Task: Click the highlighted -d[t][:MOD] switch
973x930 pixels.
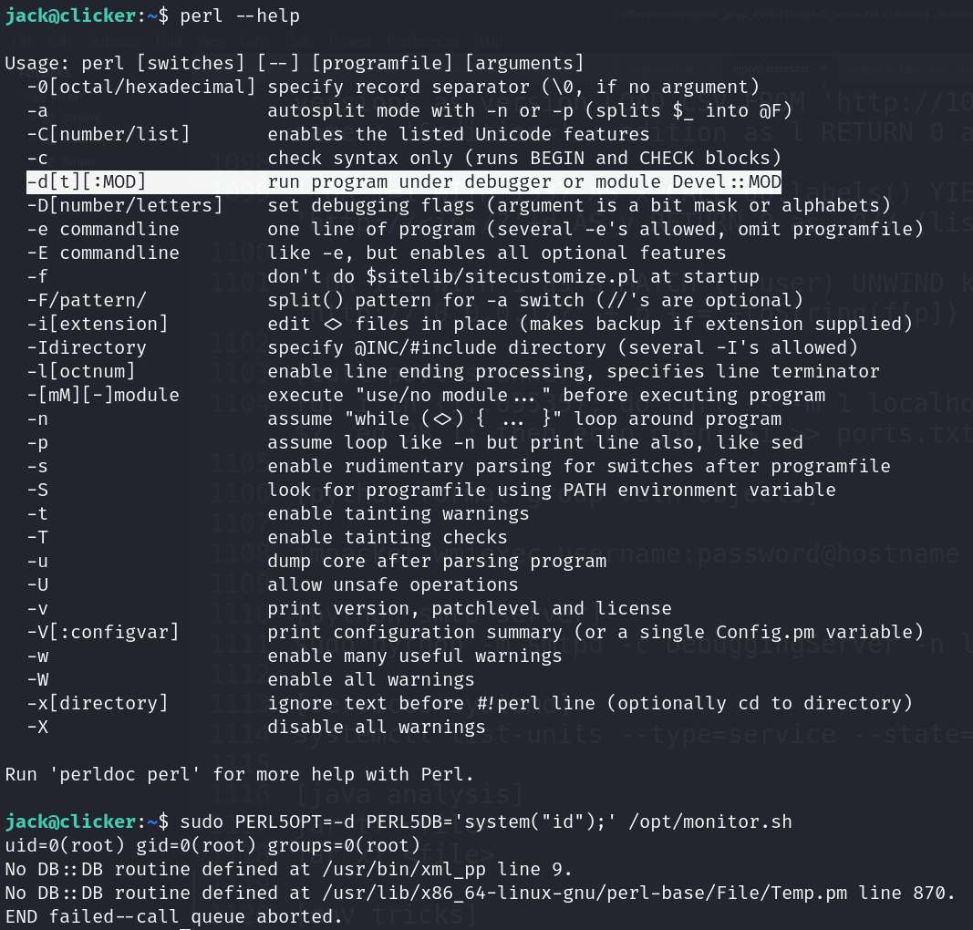Action: click(87, 181)
